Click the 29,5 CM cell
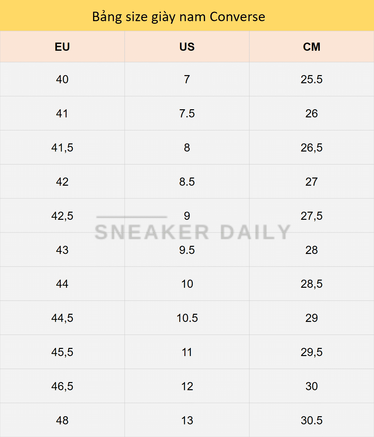This screenshot has height=437, width=374. point(312,352)
